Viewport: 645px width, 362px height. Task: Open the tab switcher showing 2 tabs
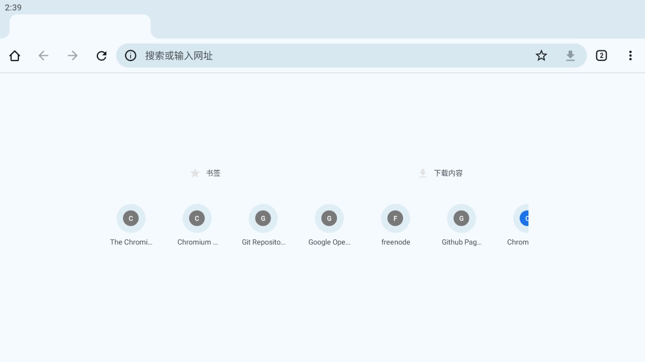coord(601,56)
